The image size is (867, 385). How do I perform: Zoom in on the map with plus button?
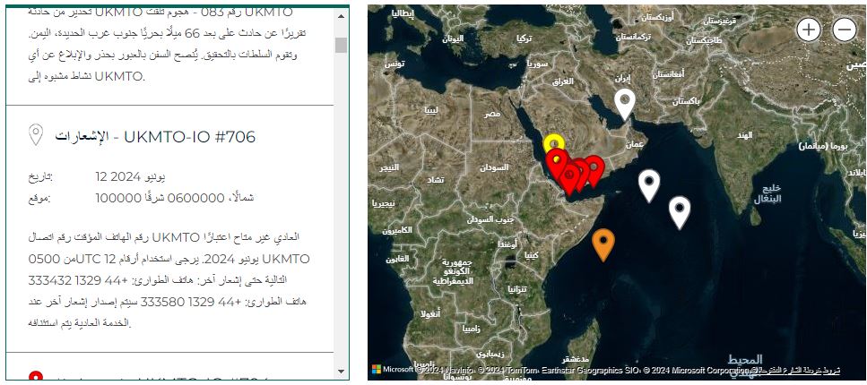(x=809, y=30)
